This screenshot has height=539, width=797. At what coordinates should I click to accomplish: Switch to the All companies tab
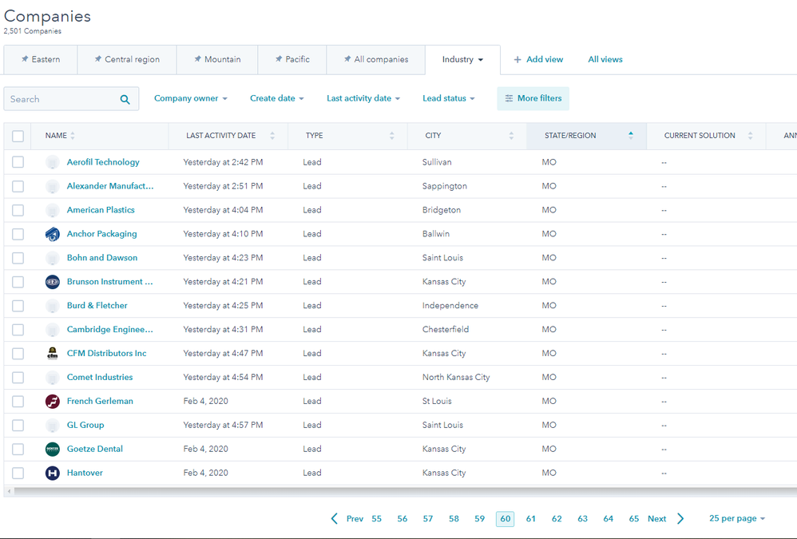point(376,59)
